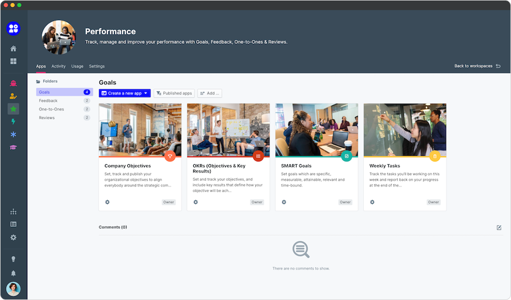511x300 pixels.
Task: Open settings gear on the Weekly Tasks card
Action: 372,202
